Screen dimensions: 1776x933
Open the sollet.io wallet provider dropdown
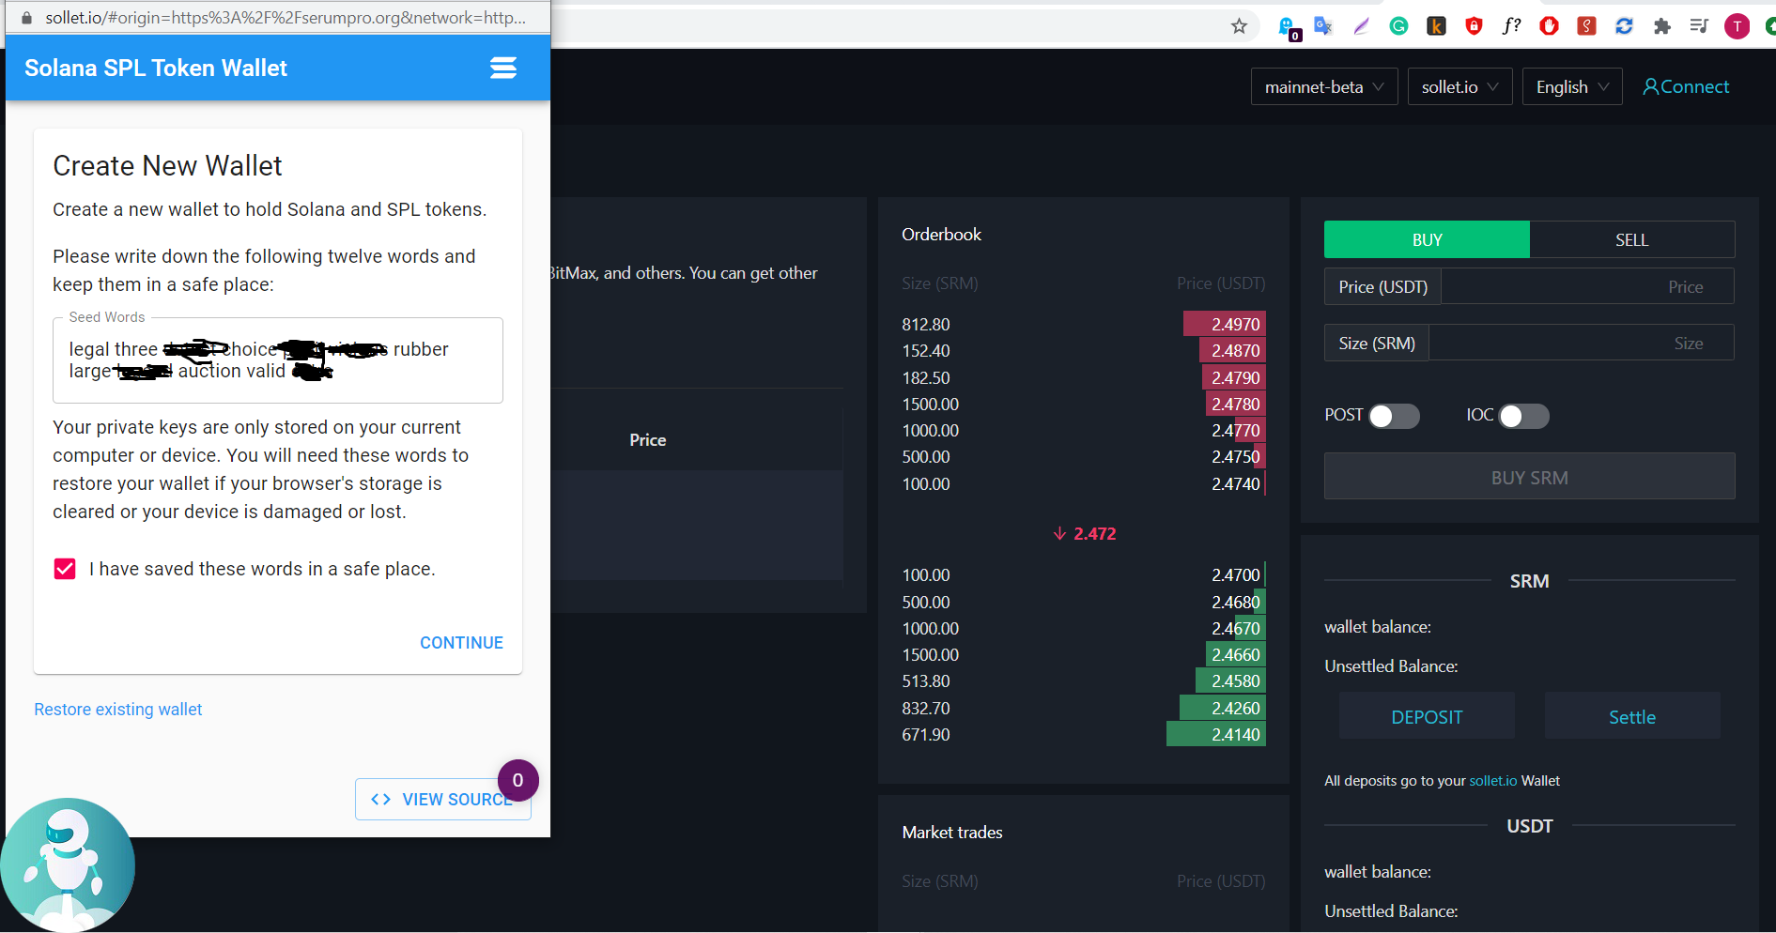(x=1459, y=86)
